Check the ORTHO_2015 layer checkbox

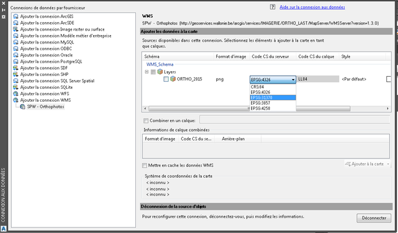point(166,79)
